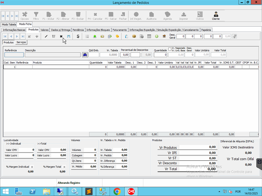
Task: Enable the Vr. Negociado checkbox
Action: point(170,49)
